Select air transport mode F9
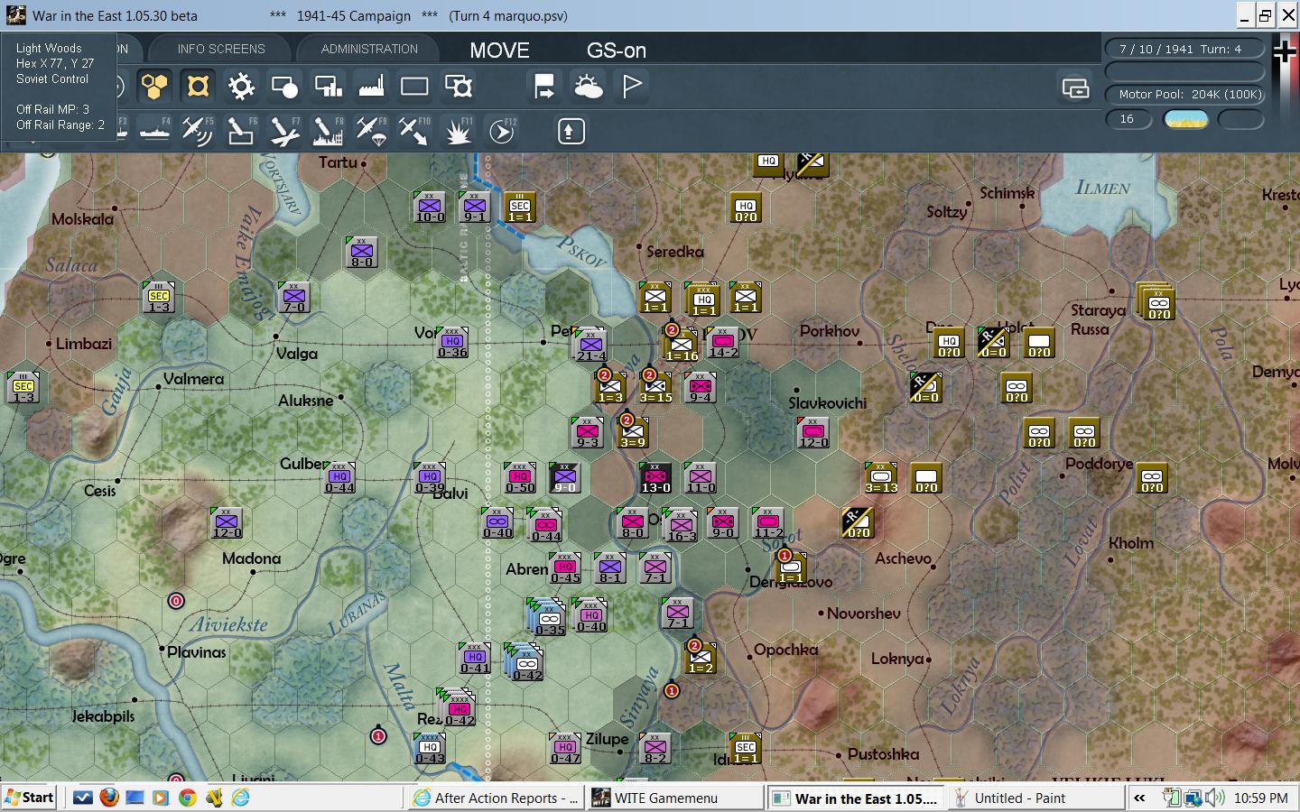The image size is (1300, 812). [x=371, y=132]
